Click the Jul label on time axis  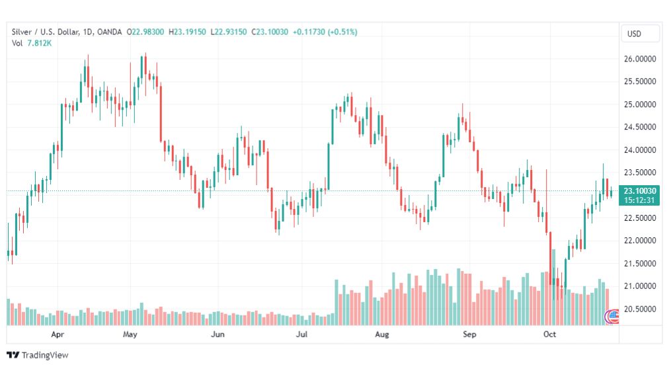(301, 334)
